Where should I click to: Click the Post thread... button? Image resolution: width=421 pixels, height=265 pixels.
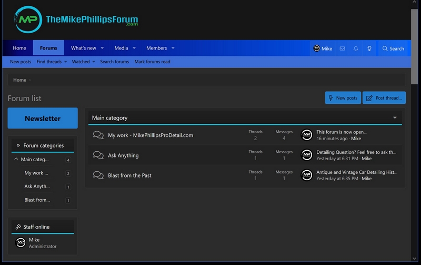point(384,98)
